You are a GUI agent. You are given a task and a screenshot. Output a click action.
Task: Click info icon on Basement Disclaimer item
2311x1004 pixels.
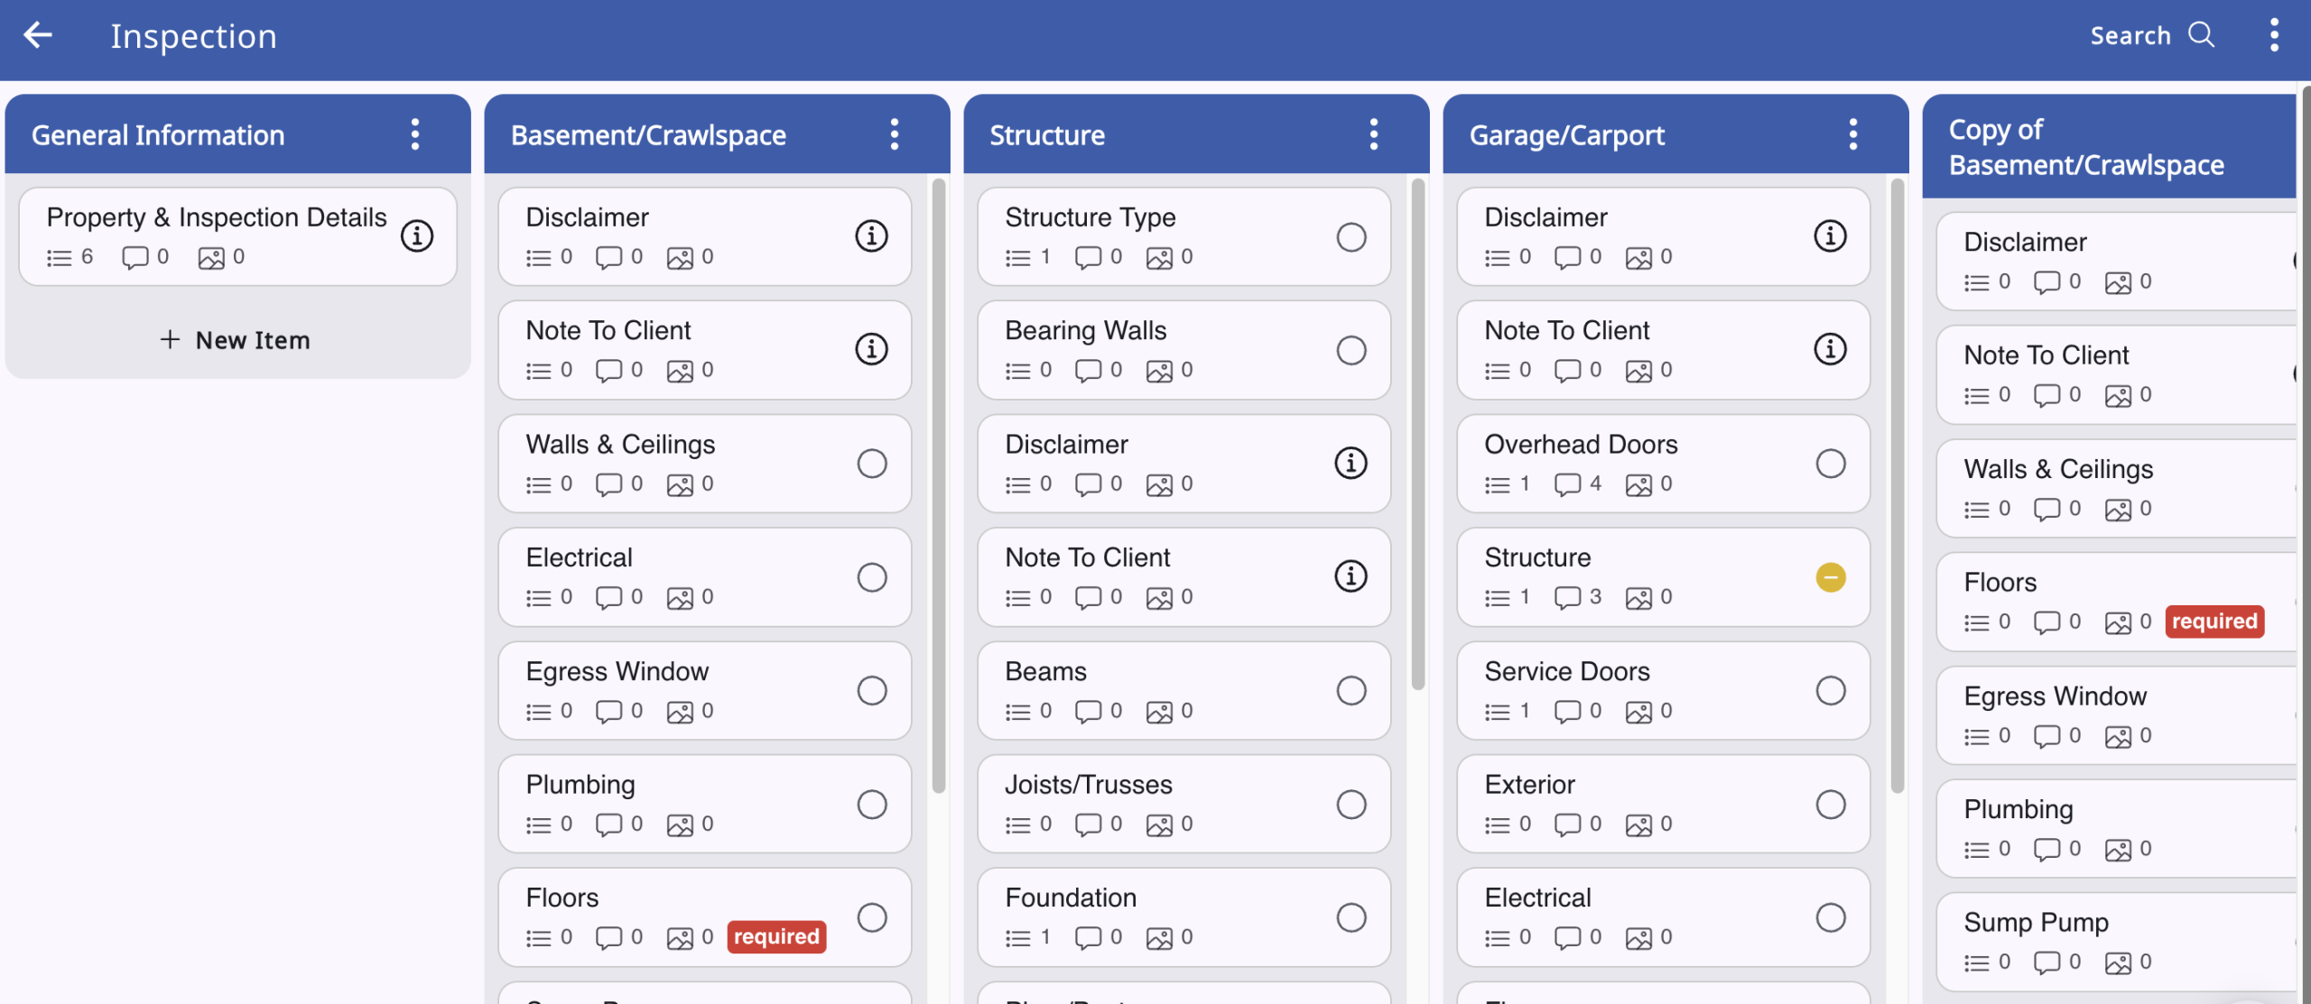pos(871,236)
